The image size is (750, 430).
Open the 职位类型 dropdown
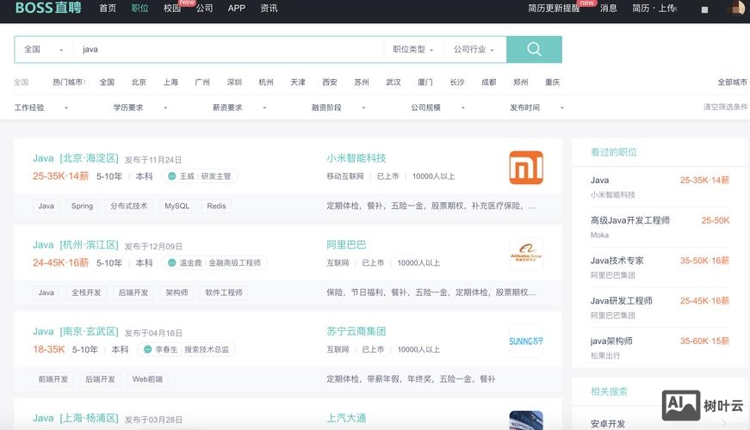pyautogui.click(x=413, y=50)
